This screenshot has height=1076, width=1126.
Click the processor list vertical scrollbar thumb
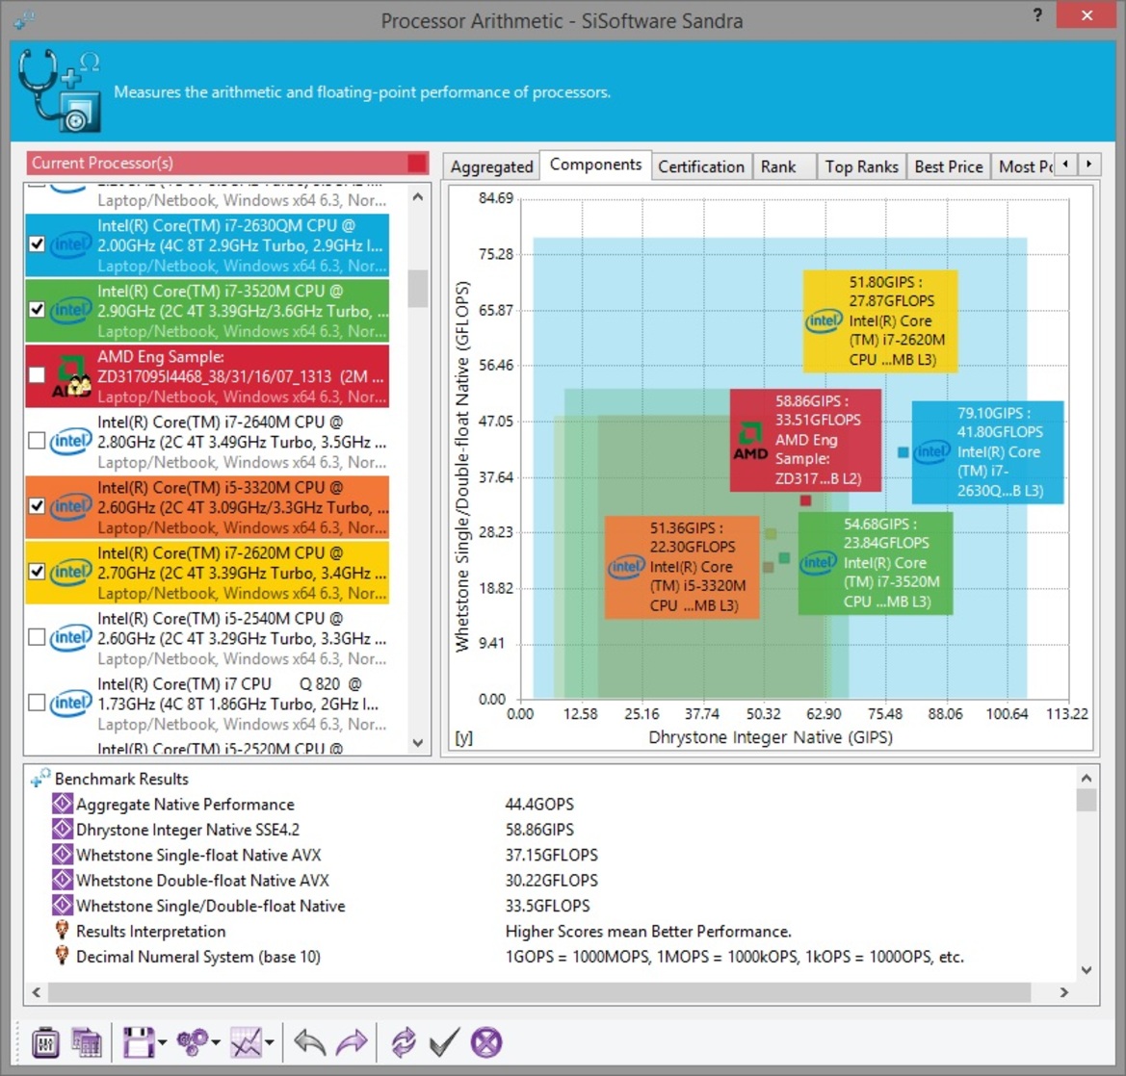[418, 289]
